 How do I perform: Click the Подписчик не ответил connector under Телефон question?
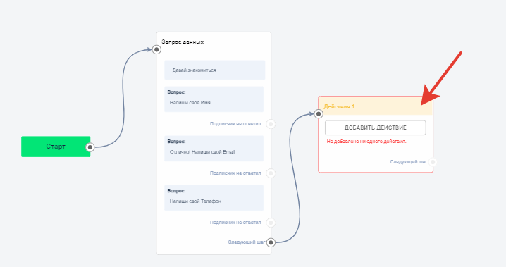tap(271, 223)
